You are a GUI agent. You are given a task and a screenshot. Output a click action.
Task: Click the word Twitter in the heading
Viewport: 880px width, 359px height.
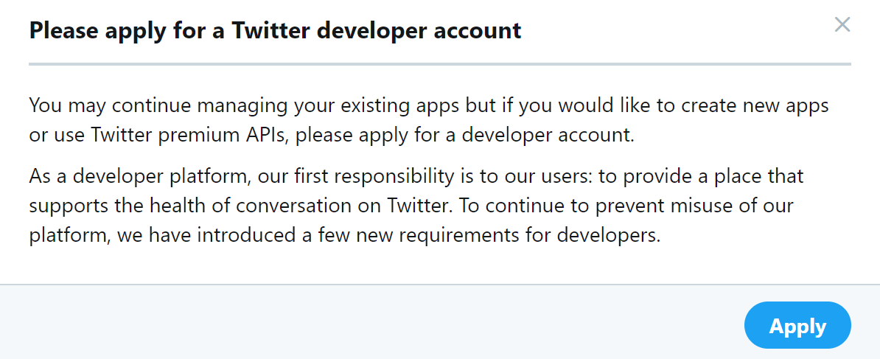coord(268,31)
